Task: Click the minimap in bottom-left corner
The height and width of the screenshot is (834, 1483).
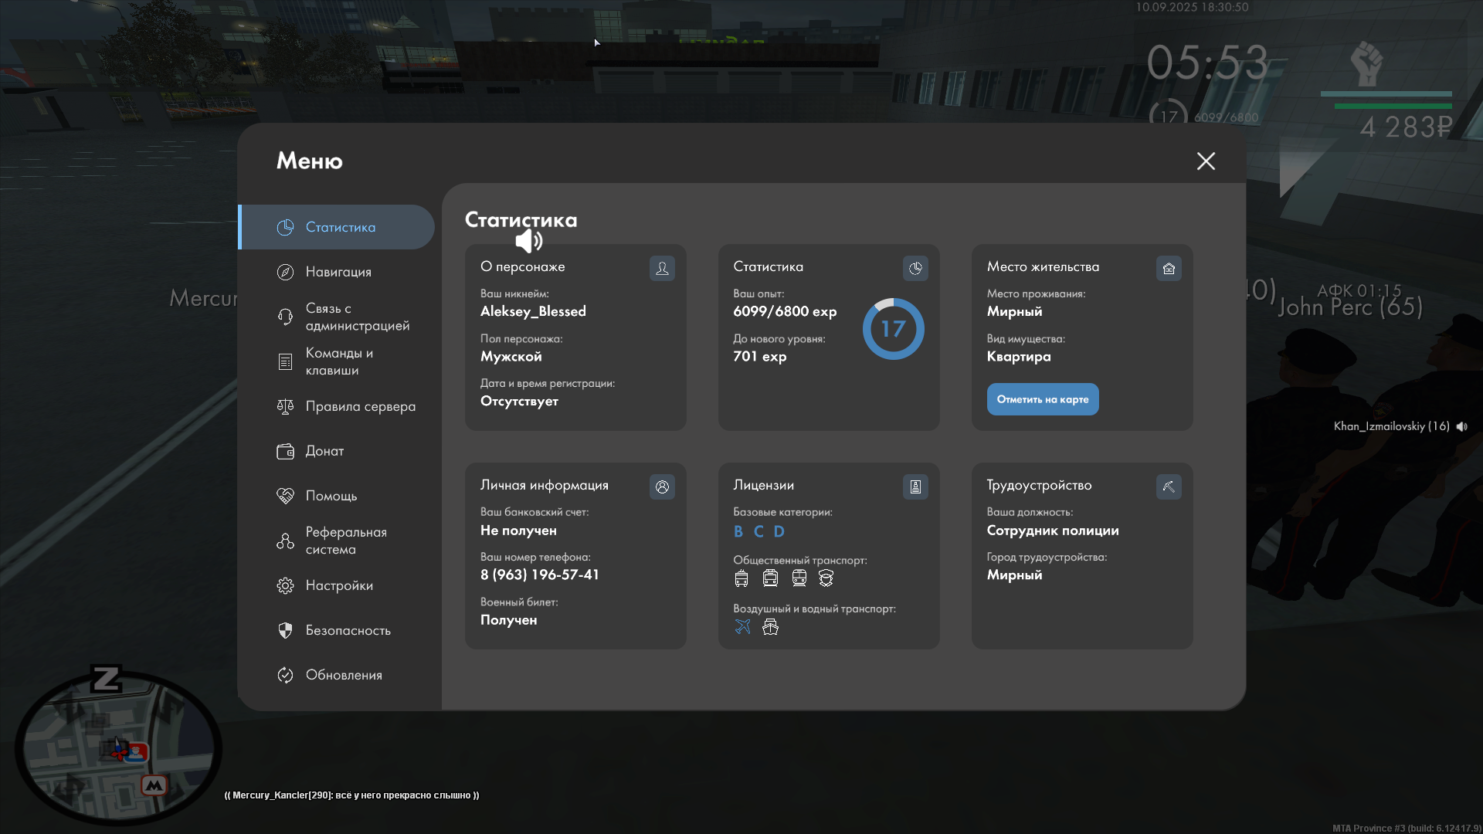Action: coord(117,748)
